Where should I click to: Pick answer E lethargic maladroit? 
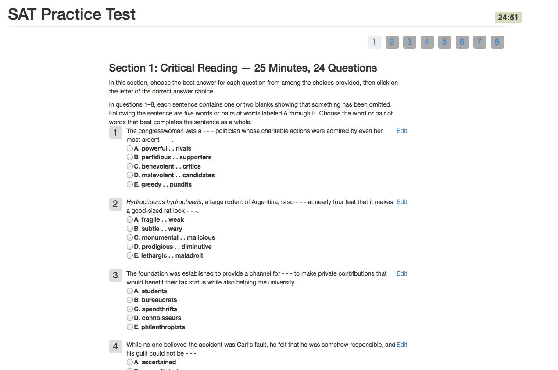[x=130, y=255]
